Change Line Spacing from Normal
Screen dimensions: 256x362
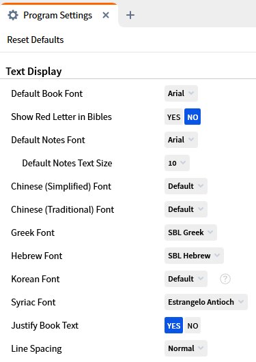pyautogui.click(x=186, y=348)
